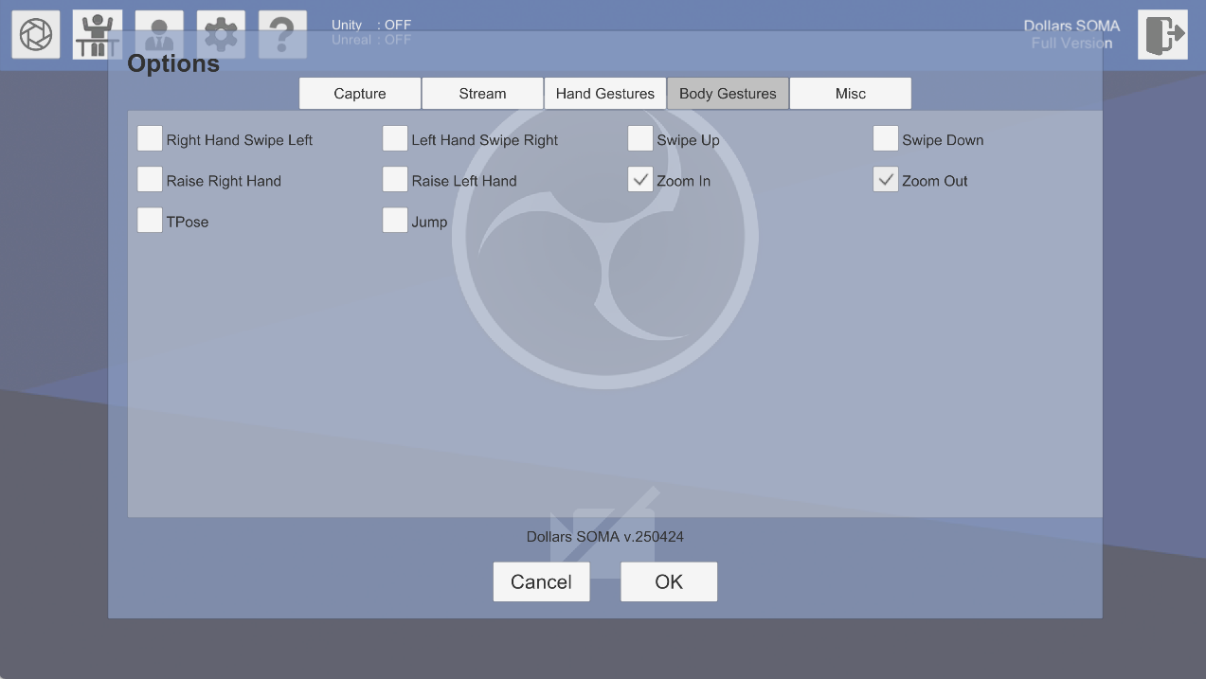This screenshot has height=679, width=1206.
Task: Tick the Swipe Up checkbox
Action: [640, 139]
